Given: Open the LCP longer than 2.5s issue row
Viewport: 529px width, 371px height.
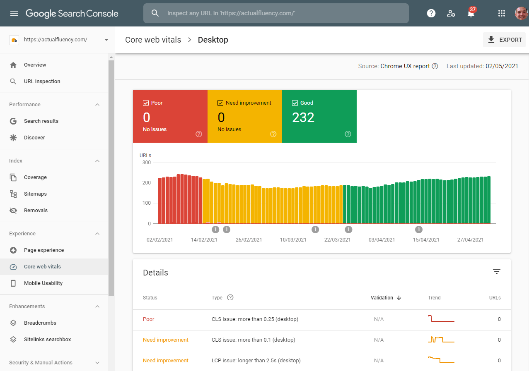Looking at the screenshot, I should click(322, 361).
